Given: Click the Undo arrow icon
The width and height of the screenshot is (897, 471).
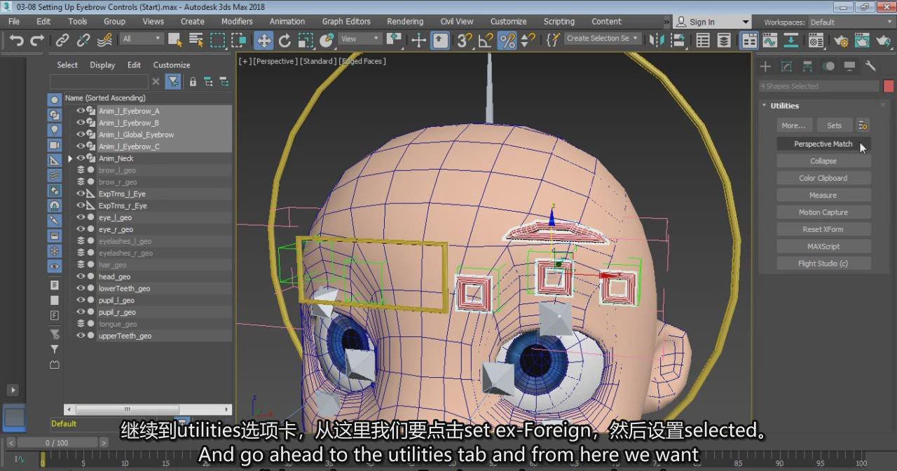Looking at the screenshot, I should point(16,41).
